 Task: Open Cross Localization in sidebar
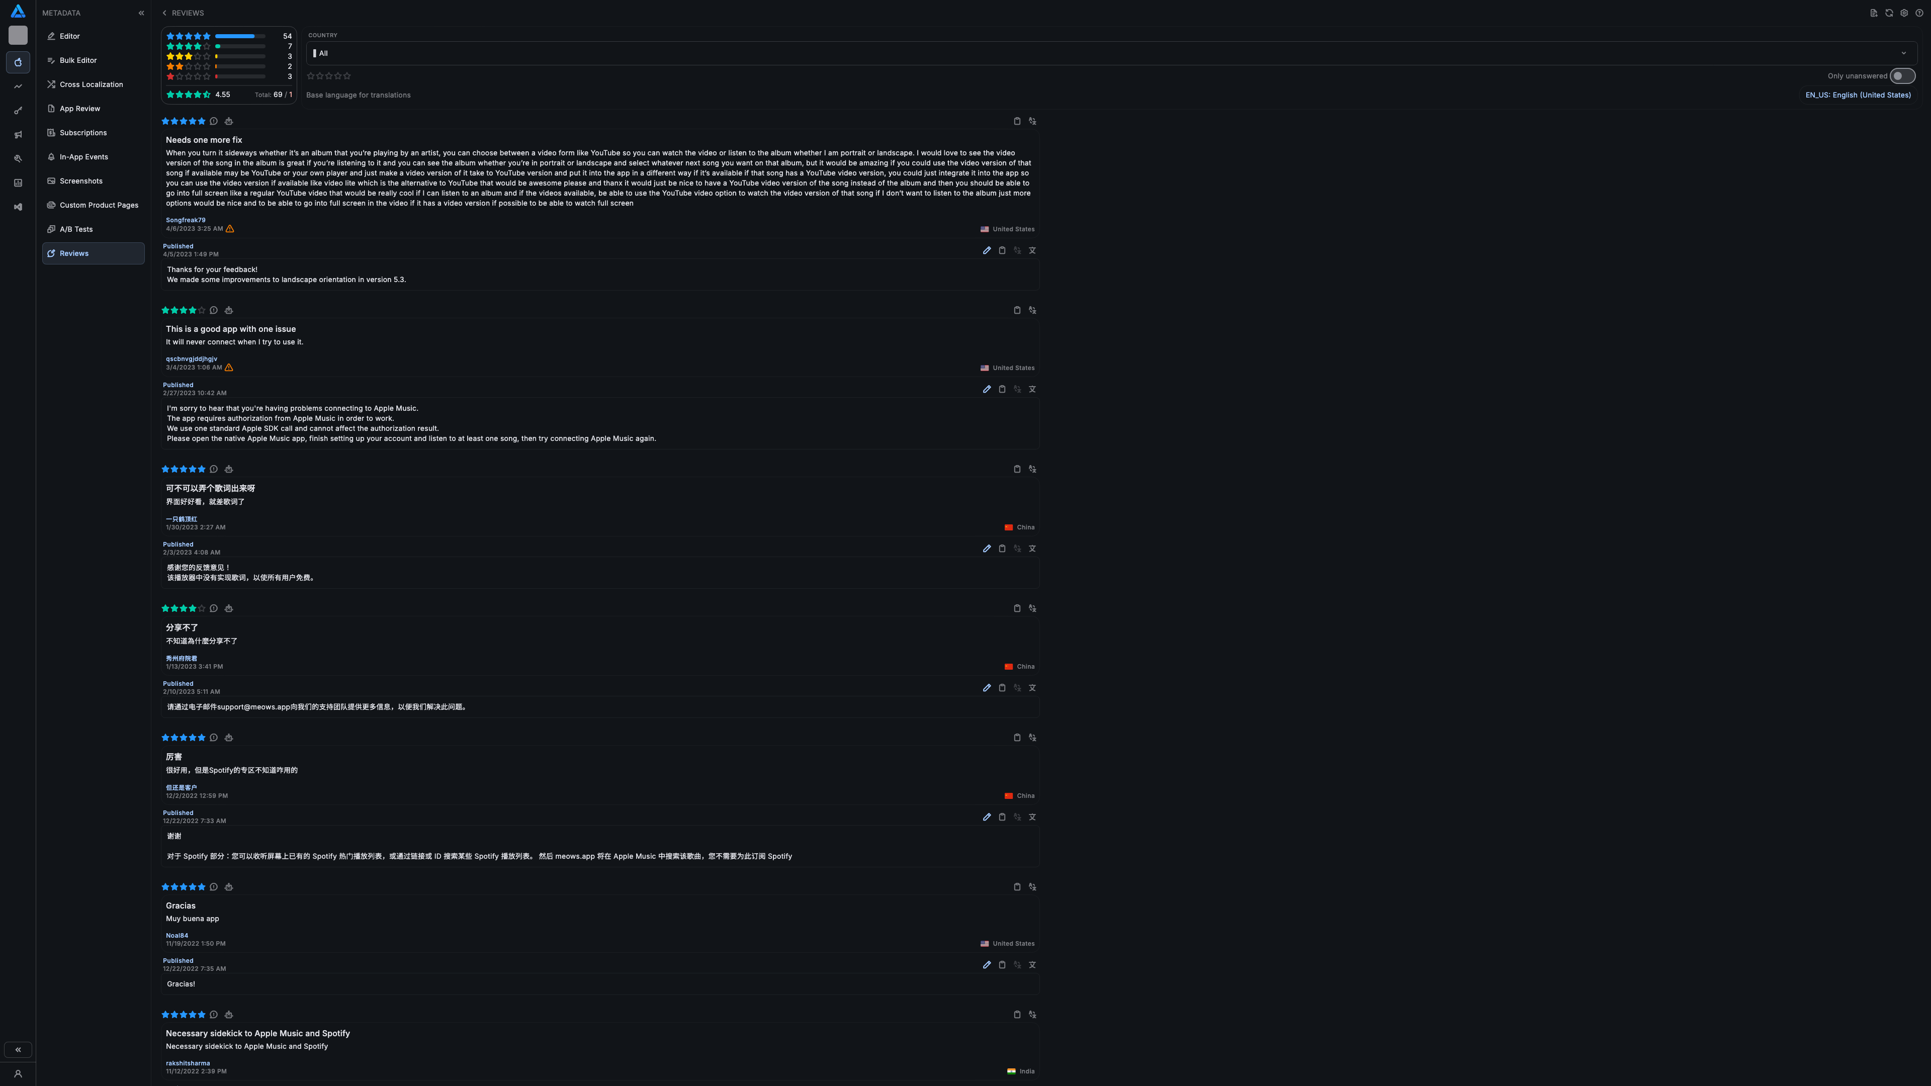coord(91,84)
